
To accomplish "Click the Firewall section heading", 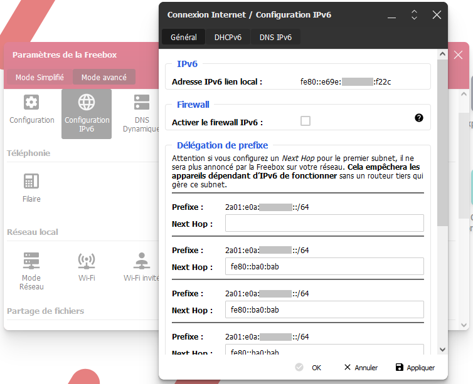I will [x=193, y=105].
